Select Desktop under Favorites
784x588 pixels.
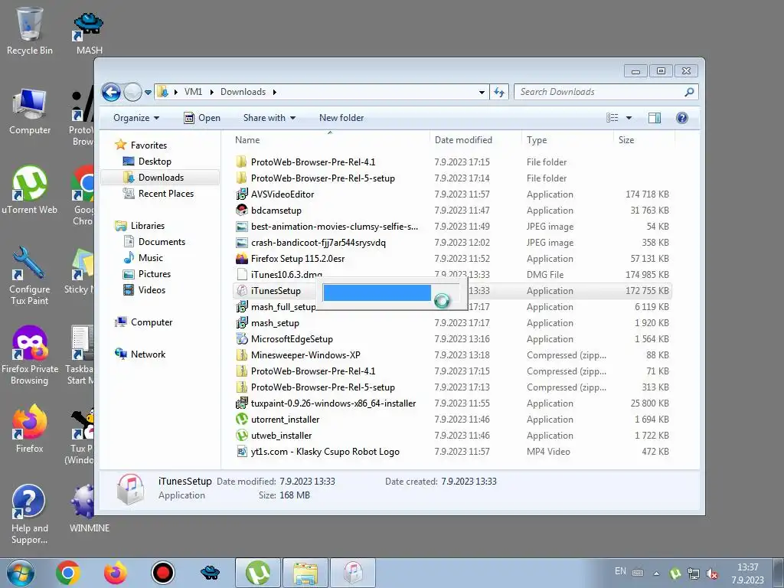pyautogui.click(x=155, y=162)
